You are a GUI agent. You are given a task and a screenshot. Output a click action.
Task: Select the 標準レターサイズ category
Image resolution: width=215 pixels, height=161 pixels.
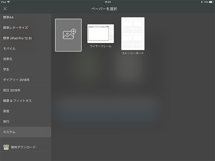(x=25, y=28)
